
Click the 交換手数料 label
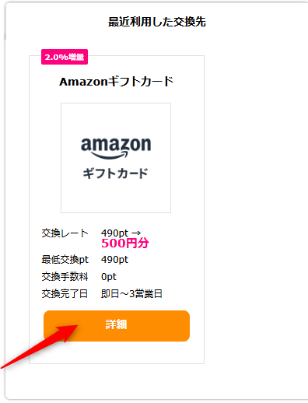pos(65,277)
